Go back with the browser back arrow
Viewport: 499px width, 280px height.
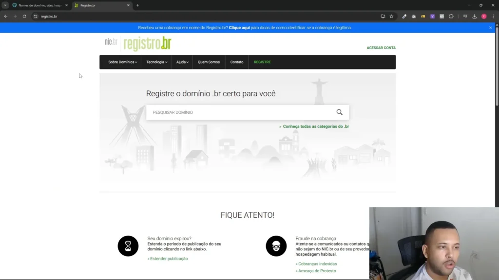point(6,16)
